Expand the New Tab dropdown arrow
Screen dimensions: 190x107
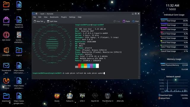tap(44, 22)
